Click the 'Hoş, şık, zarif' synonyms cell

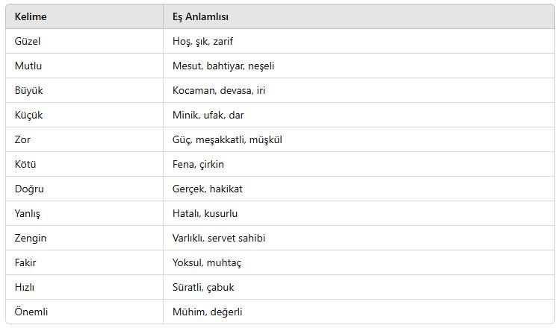pos(359,41)
